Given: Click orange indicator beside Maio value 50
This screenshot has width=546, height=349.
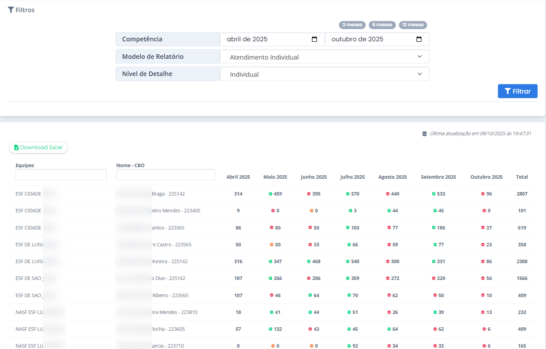Looking at the screenshot, I should (272, 245).
